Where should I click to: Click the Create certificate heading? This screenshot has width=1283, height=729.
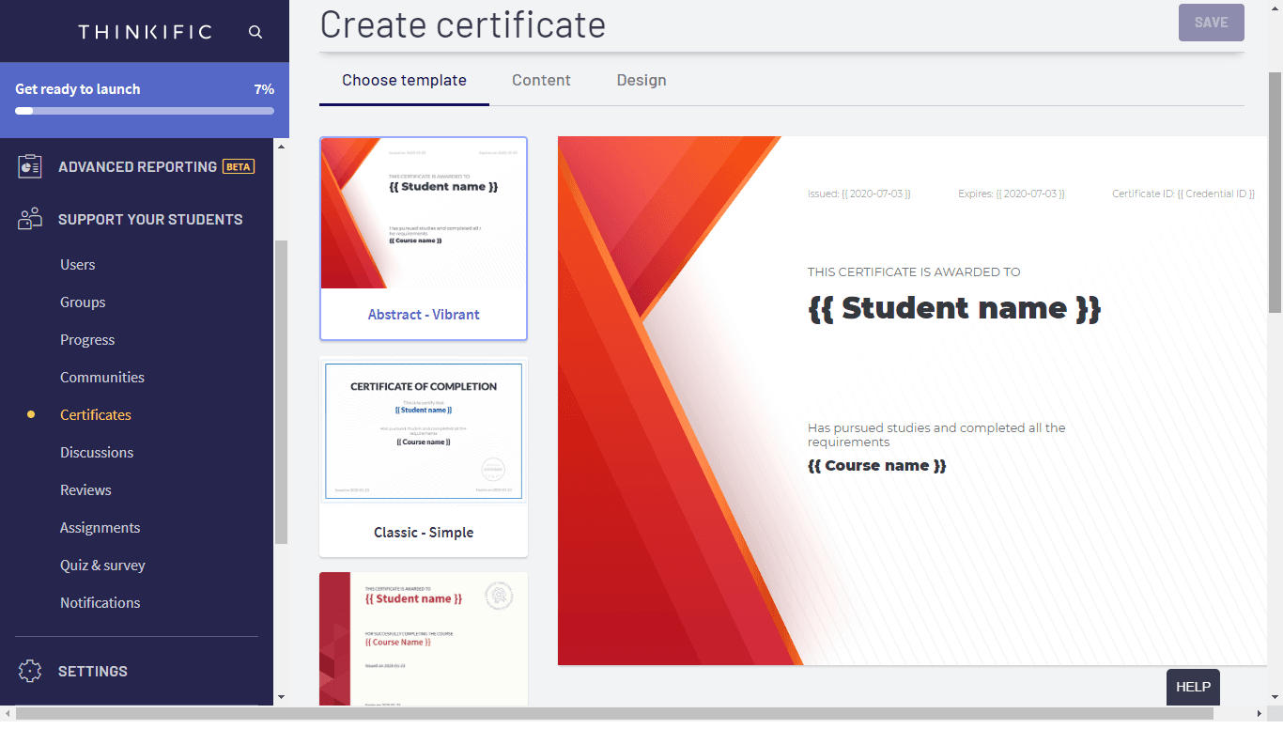point(462,24)
